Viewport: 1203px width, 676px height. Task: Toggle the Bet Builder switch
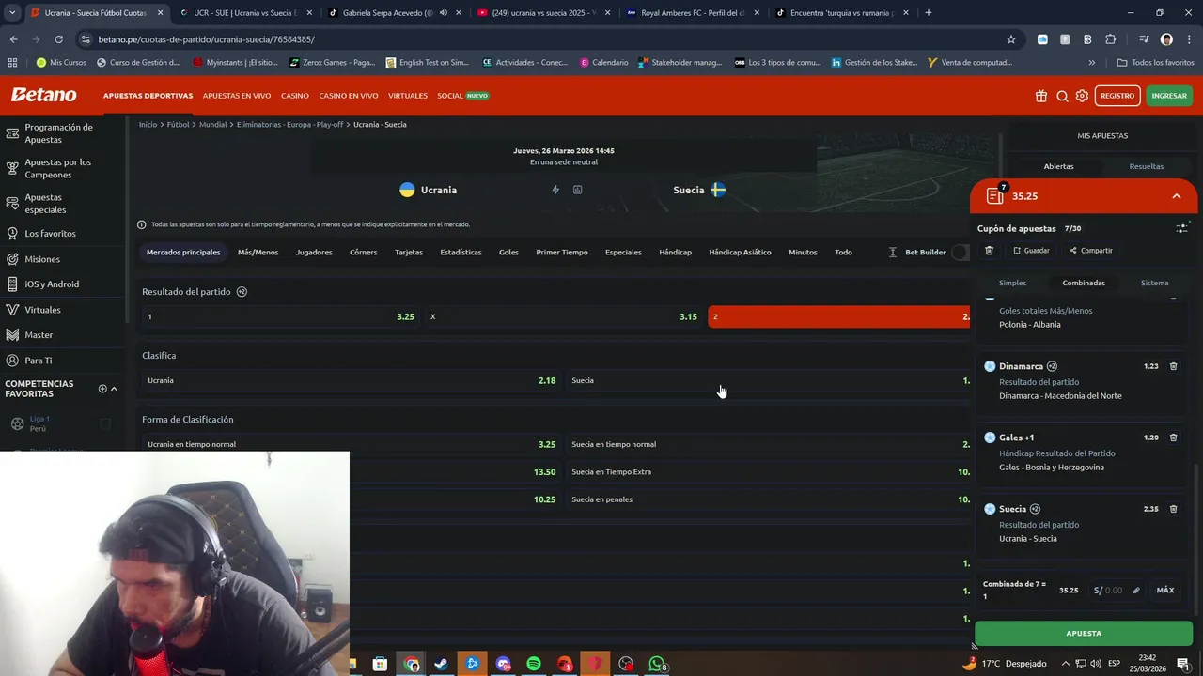[961, 252]
